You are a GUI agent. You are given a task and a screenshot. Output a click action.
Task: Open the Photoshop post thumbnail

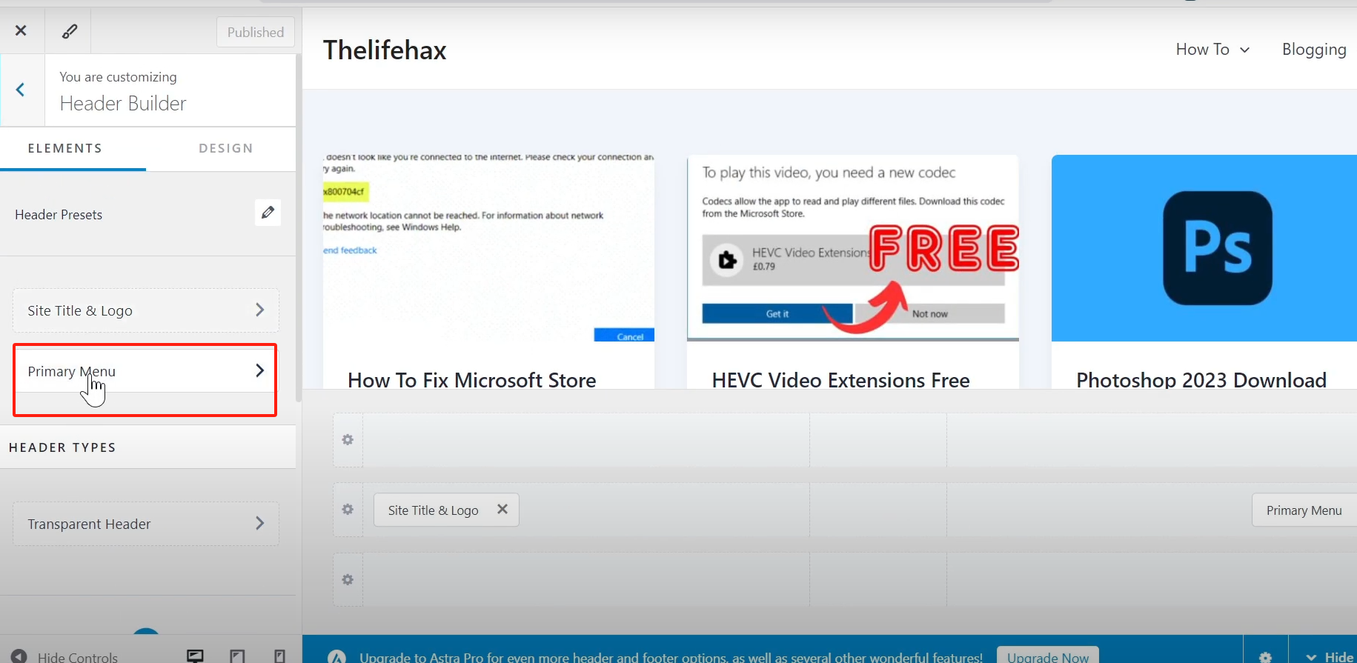[x=1204, y=248]
